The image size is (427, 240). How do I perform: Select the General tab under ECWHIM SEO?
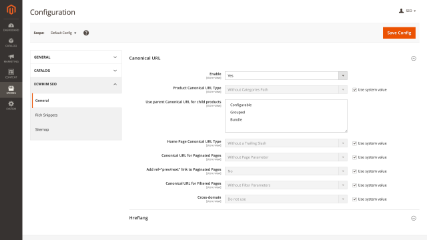click(77, 101)
